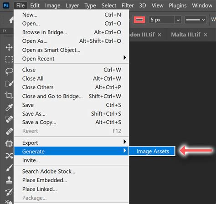Select the Eyedropper tool
The height and width of the screenshot is (204, 216).
click(9, 107)
